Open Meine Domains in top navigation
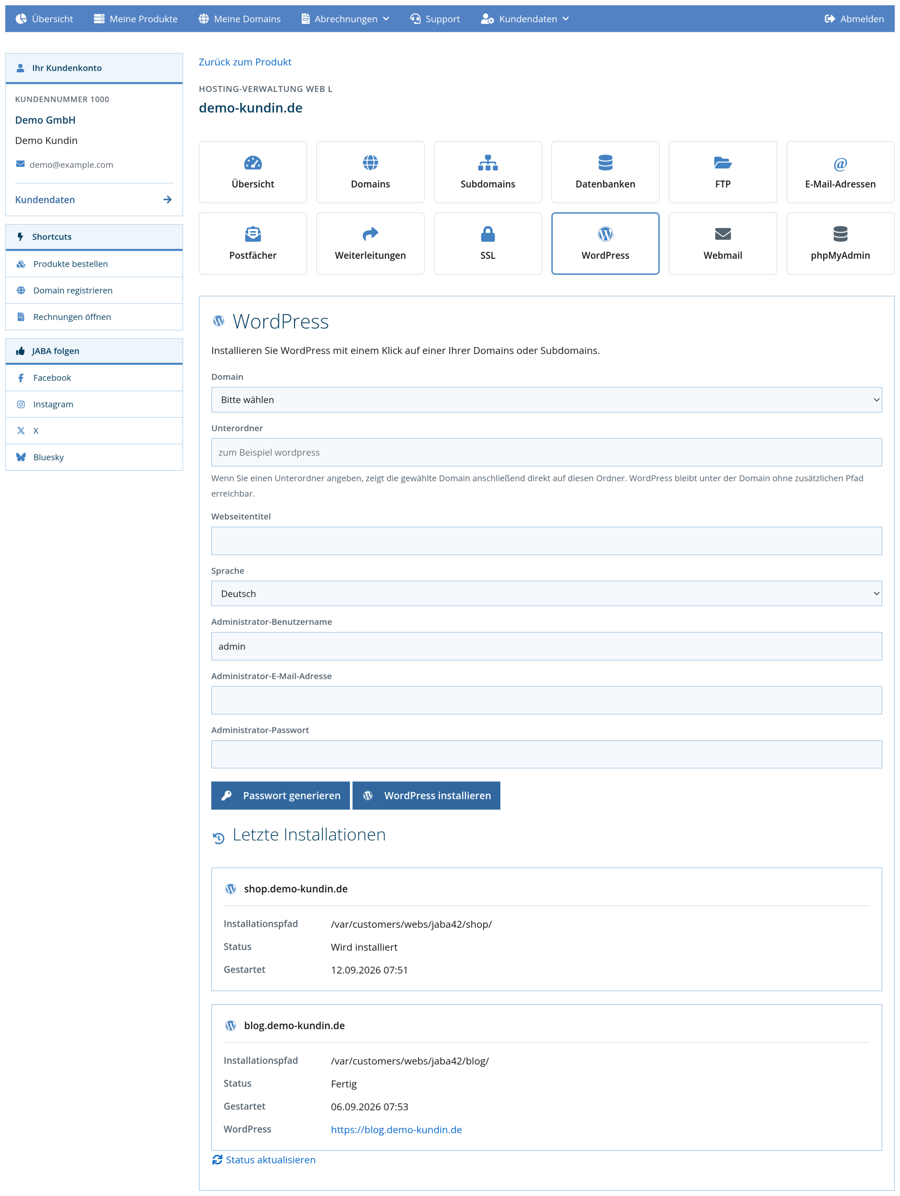 (240, 19)
